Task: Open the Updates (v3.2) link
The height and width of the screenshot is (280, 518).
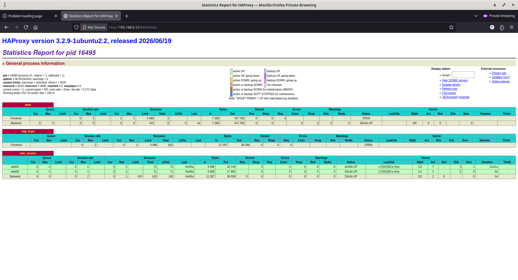Action: point(500,77)
